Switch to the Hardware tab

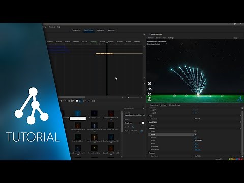pos(111,30)
